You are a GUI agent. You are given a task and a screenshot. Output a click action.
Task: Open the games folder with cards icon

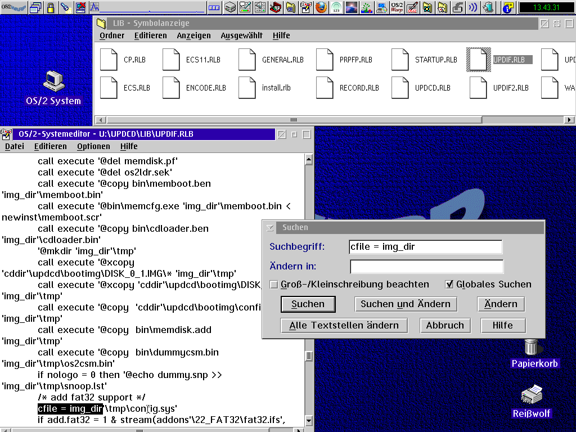coord(442,7)
